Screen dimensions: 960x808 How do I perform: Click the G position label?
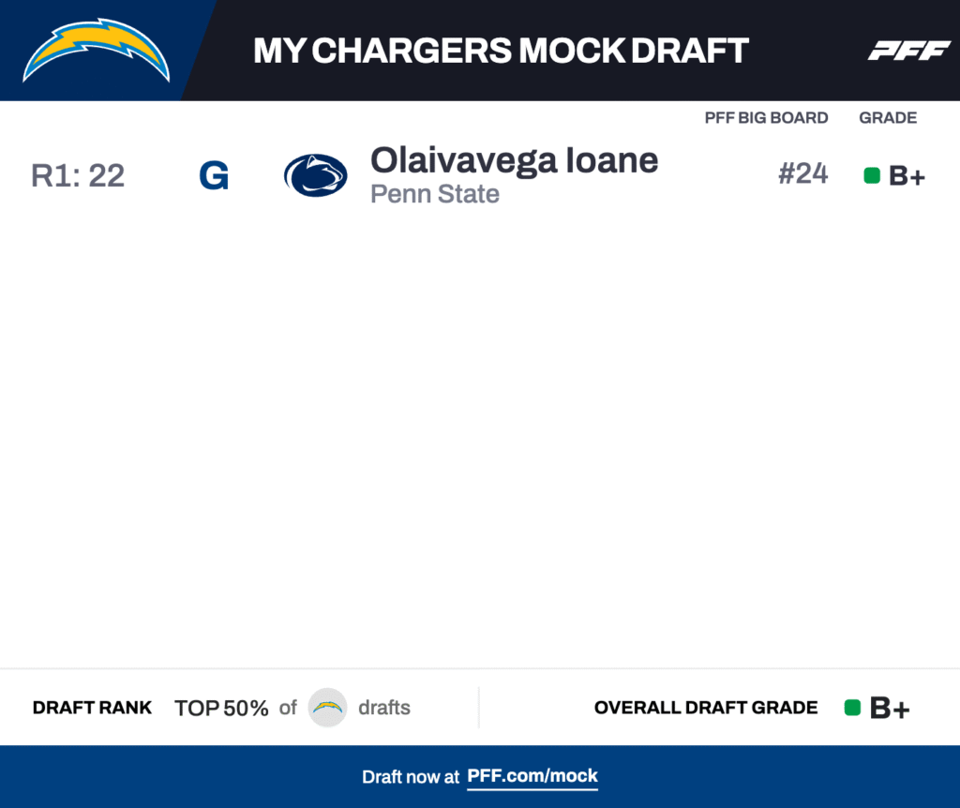214,176
